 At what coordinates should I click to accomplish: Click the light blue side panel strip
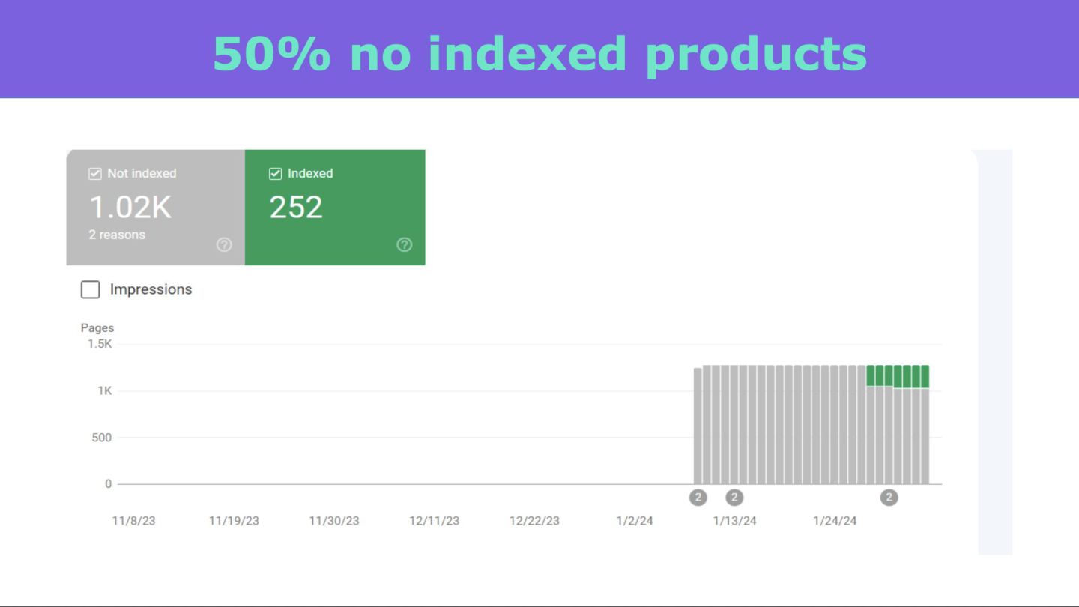click(995, 352)
